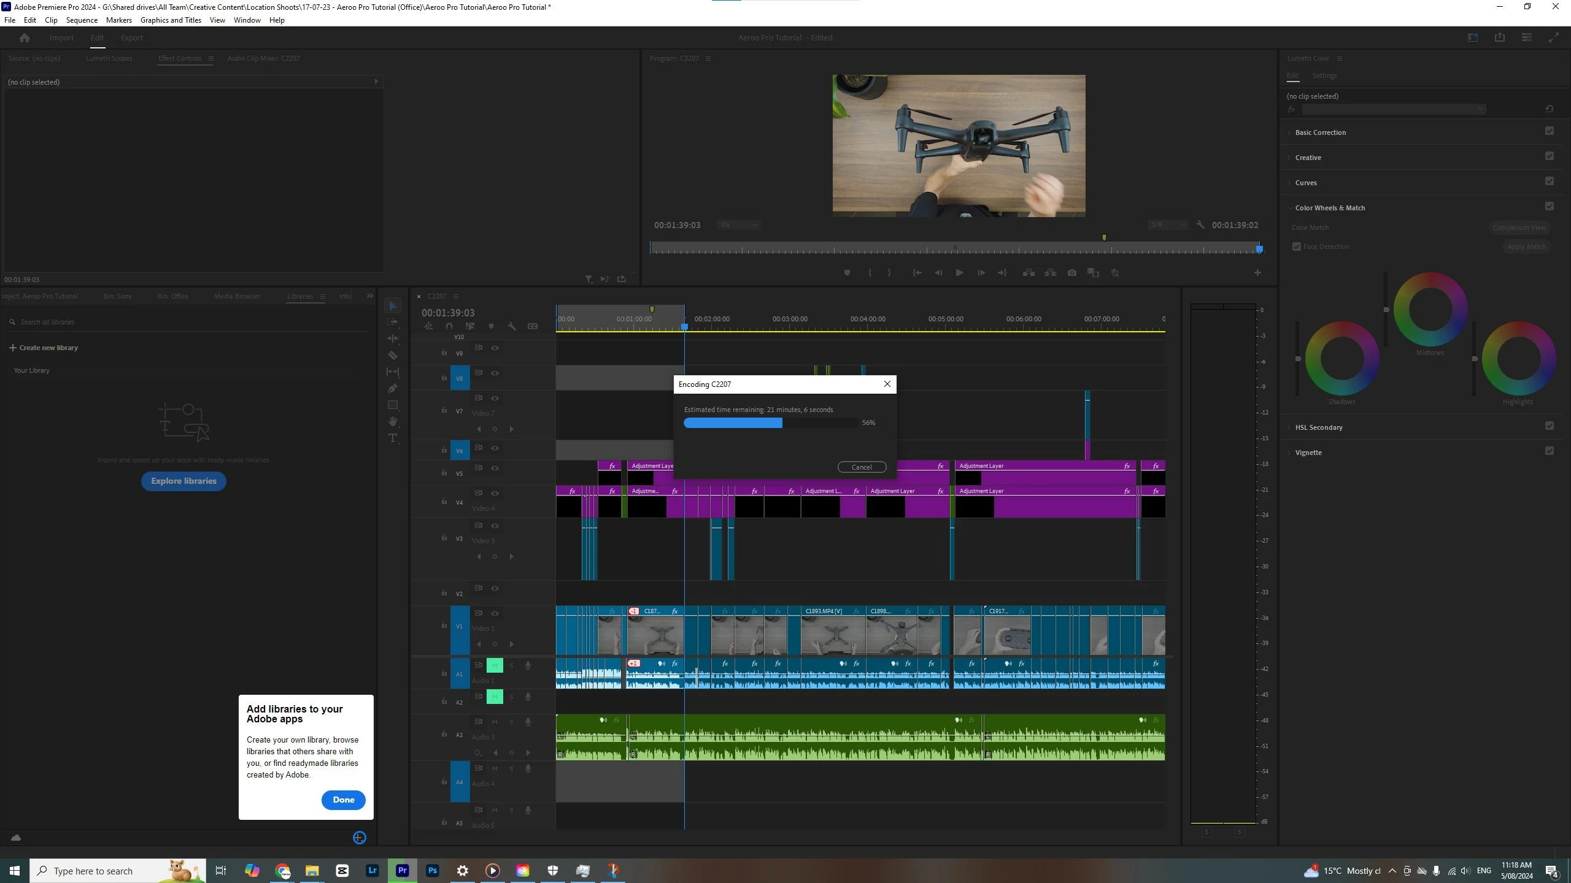Expand the HSL Secondary section
The width and height of the screenshot is (1571, 883).
coord(1318,427)
